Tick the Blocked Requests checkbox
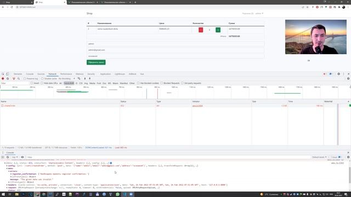 click(161, 83)
